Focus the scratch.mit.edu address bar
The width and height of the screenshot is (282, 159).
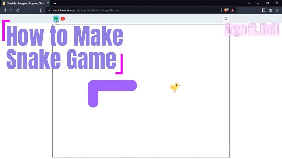[x=133, y=10]
